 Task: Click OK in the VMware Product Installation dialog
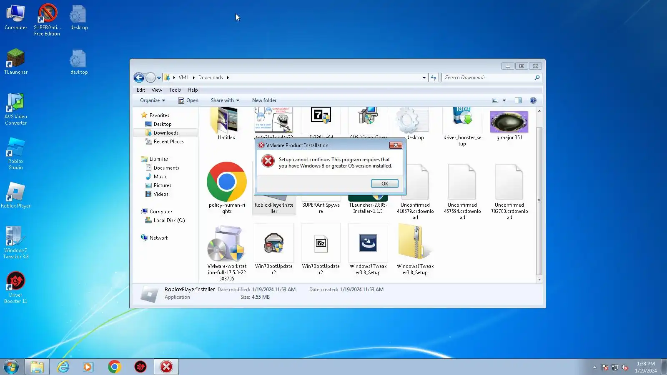384,183
